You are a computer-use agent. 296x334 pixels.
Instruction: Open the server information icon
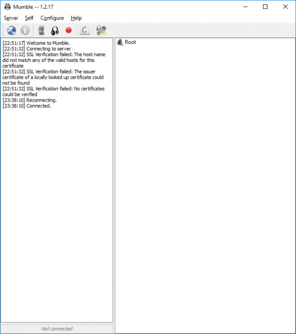pyautogui.click(x=25, y=30)
